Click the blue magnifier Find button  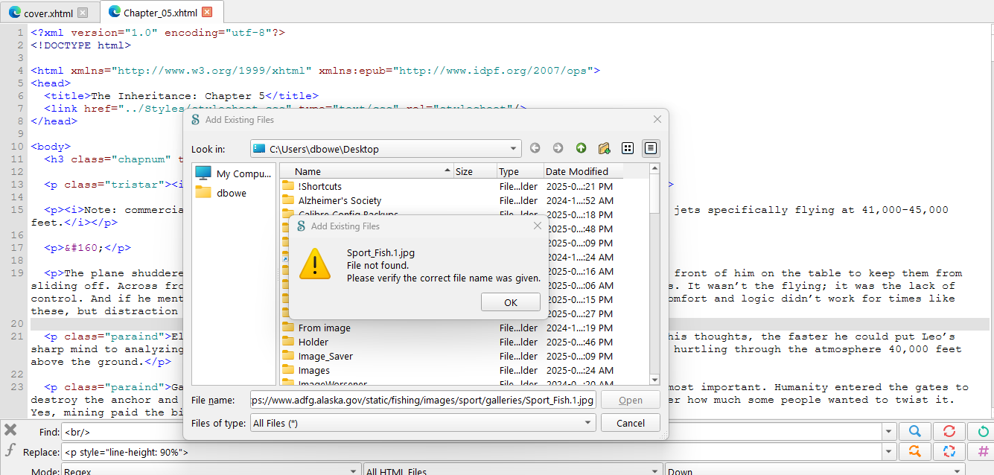pos(914,431)
